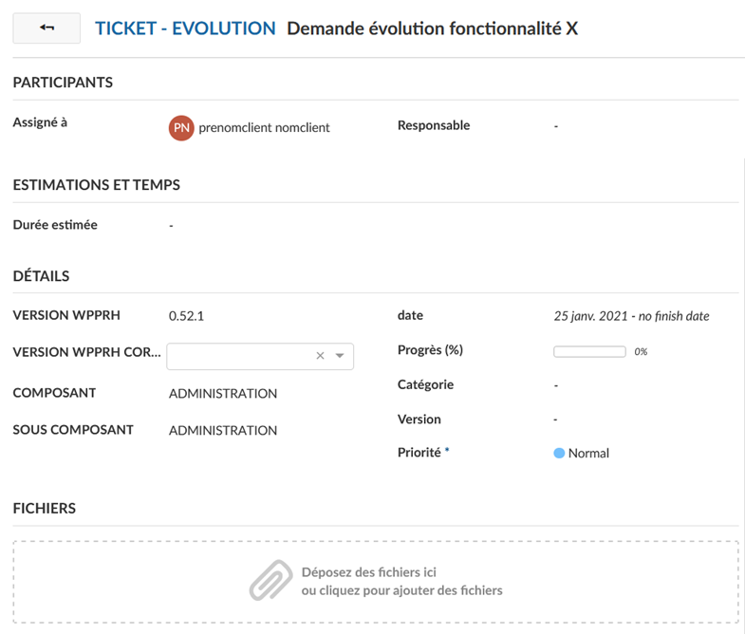Click the COMPOSANT value ADMINISTRATION
Image resolution: width=745 pixels, height=634 pixels.
pyautogui.click(x=223, y=394)
